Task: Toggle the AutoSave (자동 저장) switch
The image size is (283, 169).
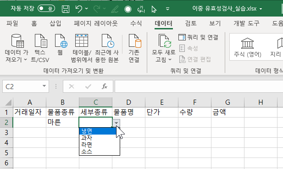Action: pos(46,8)
